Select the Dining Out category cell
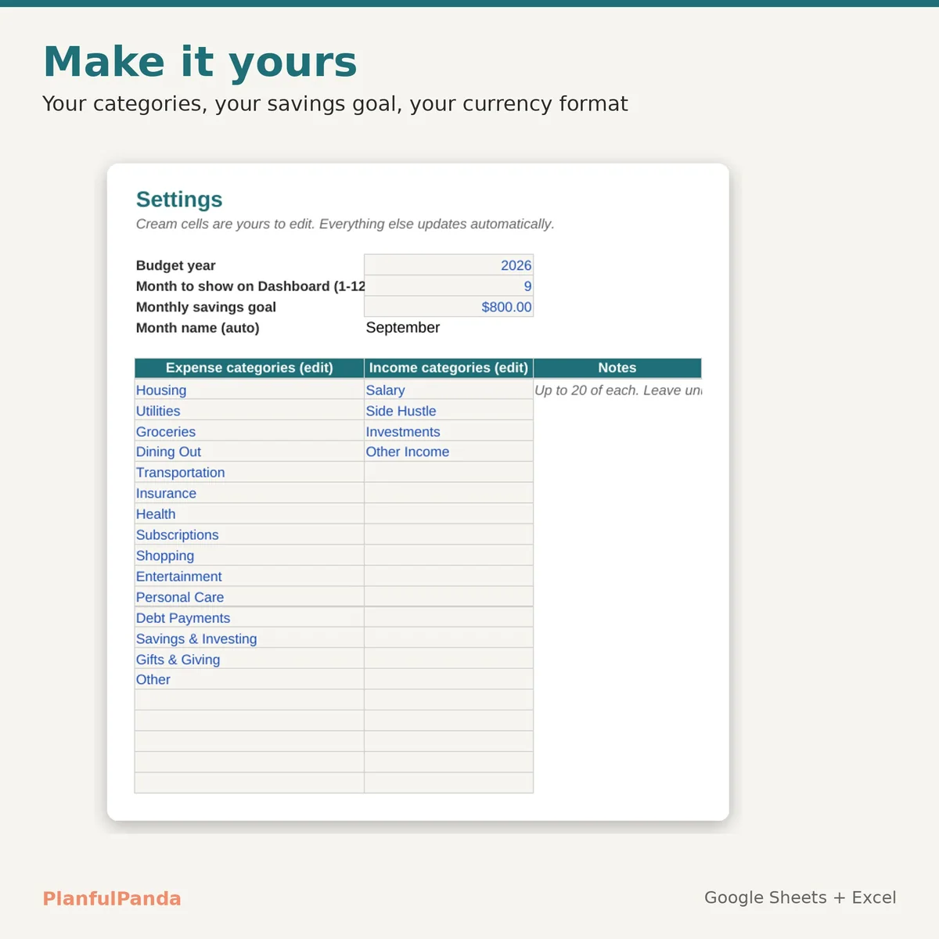The width and height of the screenshot is (939, 939). pos(250,452)
